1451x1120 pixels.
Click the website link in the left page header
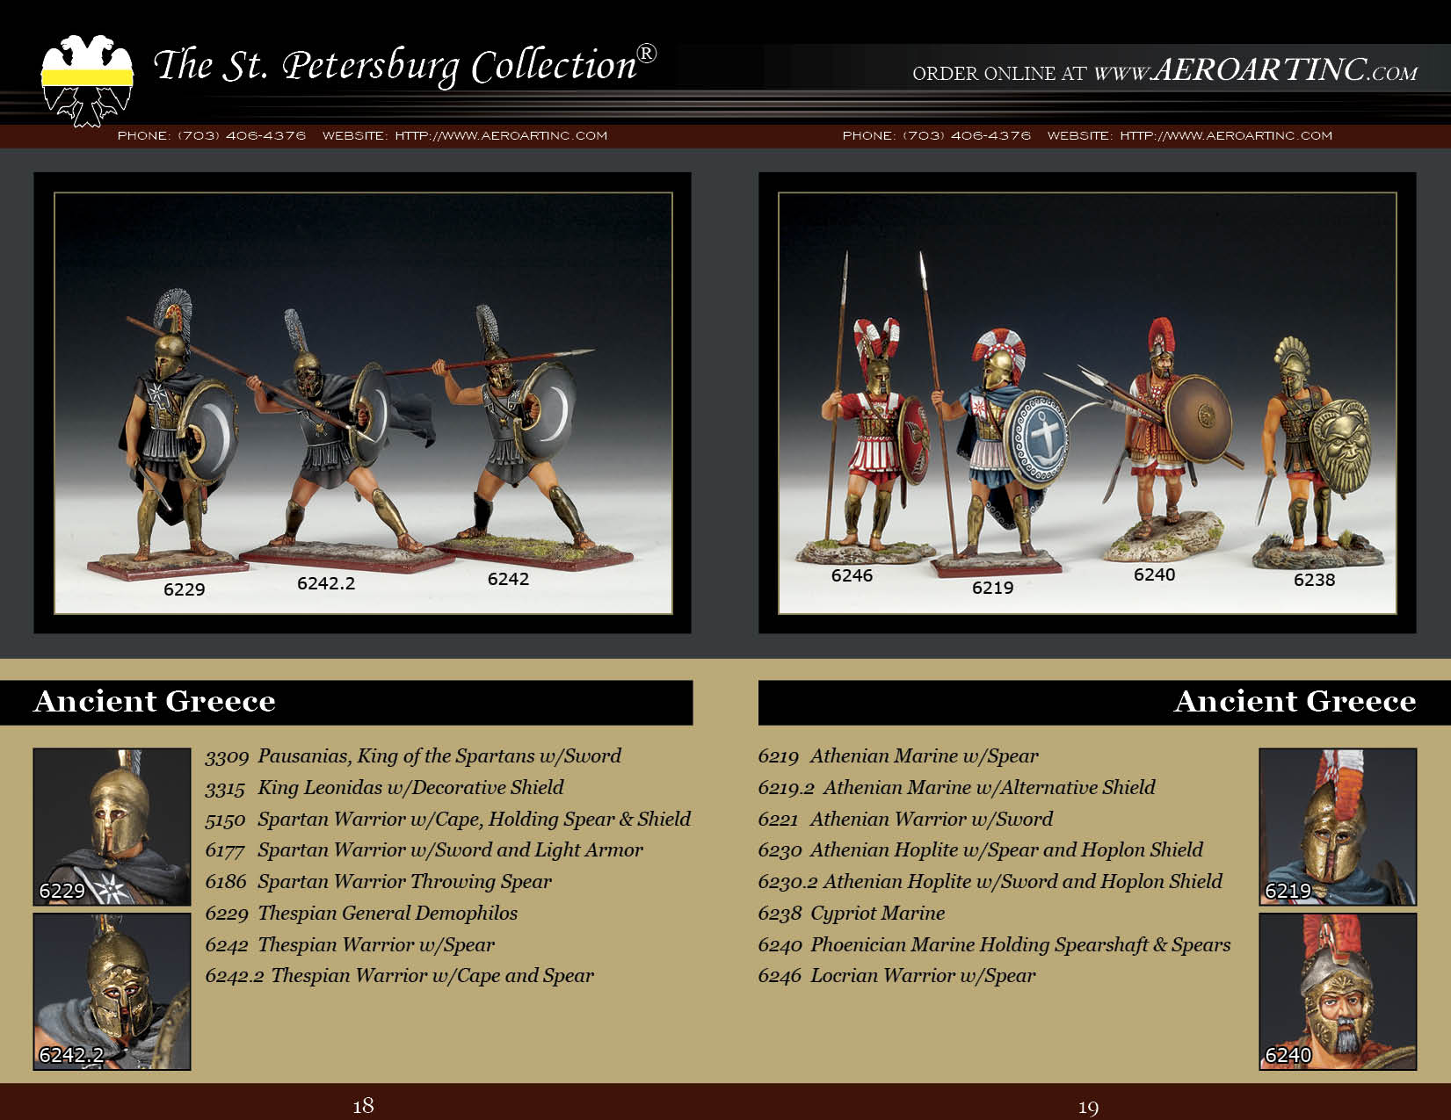pos(501,136)
